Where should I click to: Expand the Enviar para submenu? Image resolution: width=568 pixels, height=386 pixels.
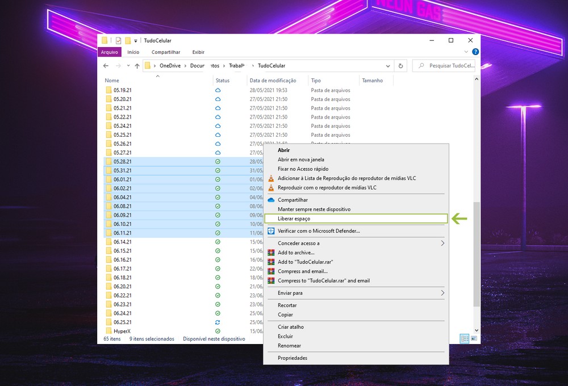tap(442, 293)
